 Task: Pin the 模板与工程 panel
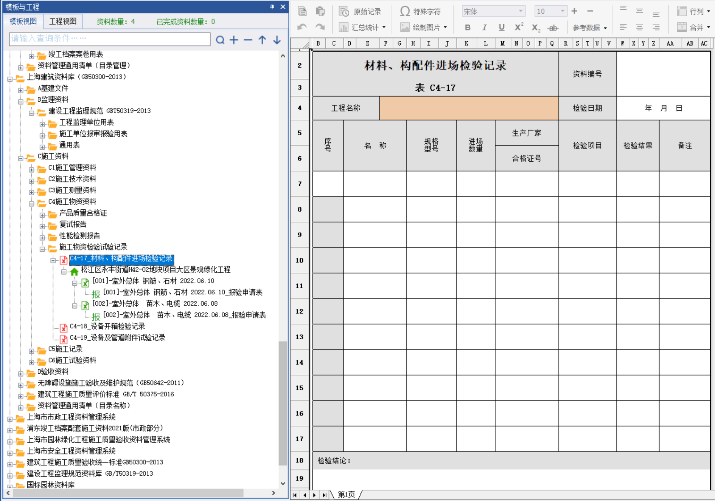(x=272, y=7)
